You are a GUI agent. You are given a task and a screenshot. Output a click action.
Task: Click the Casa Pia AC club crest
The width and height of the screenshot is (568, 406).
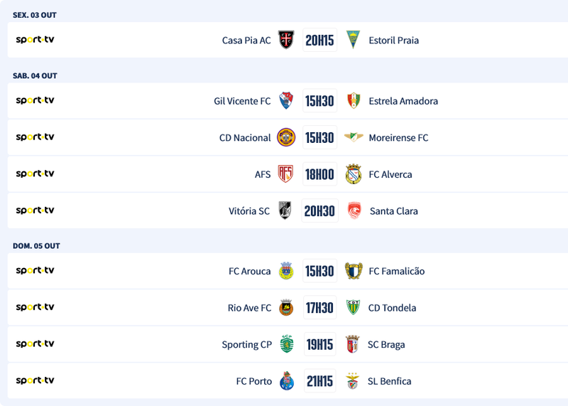pos(286,40)
